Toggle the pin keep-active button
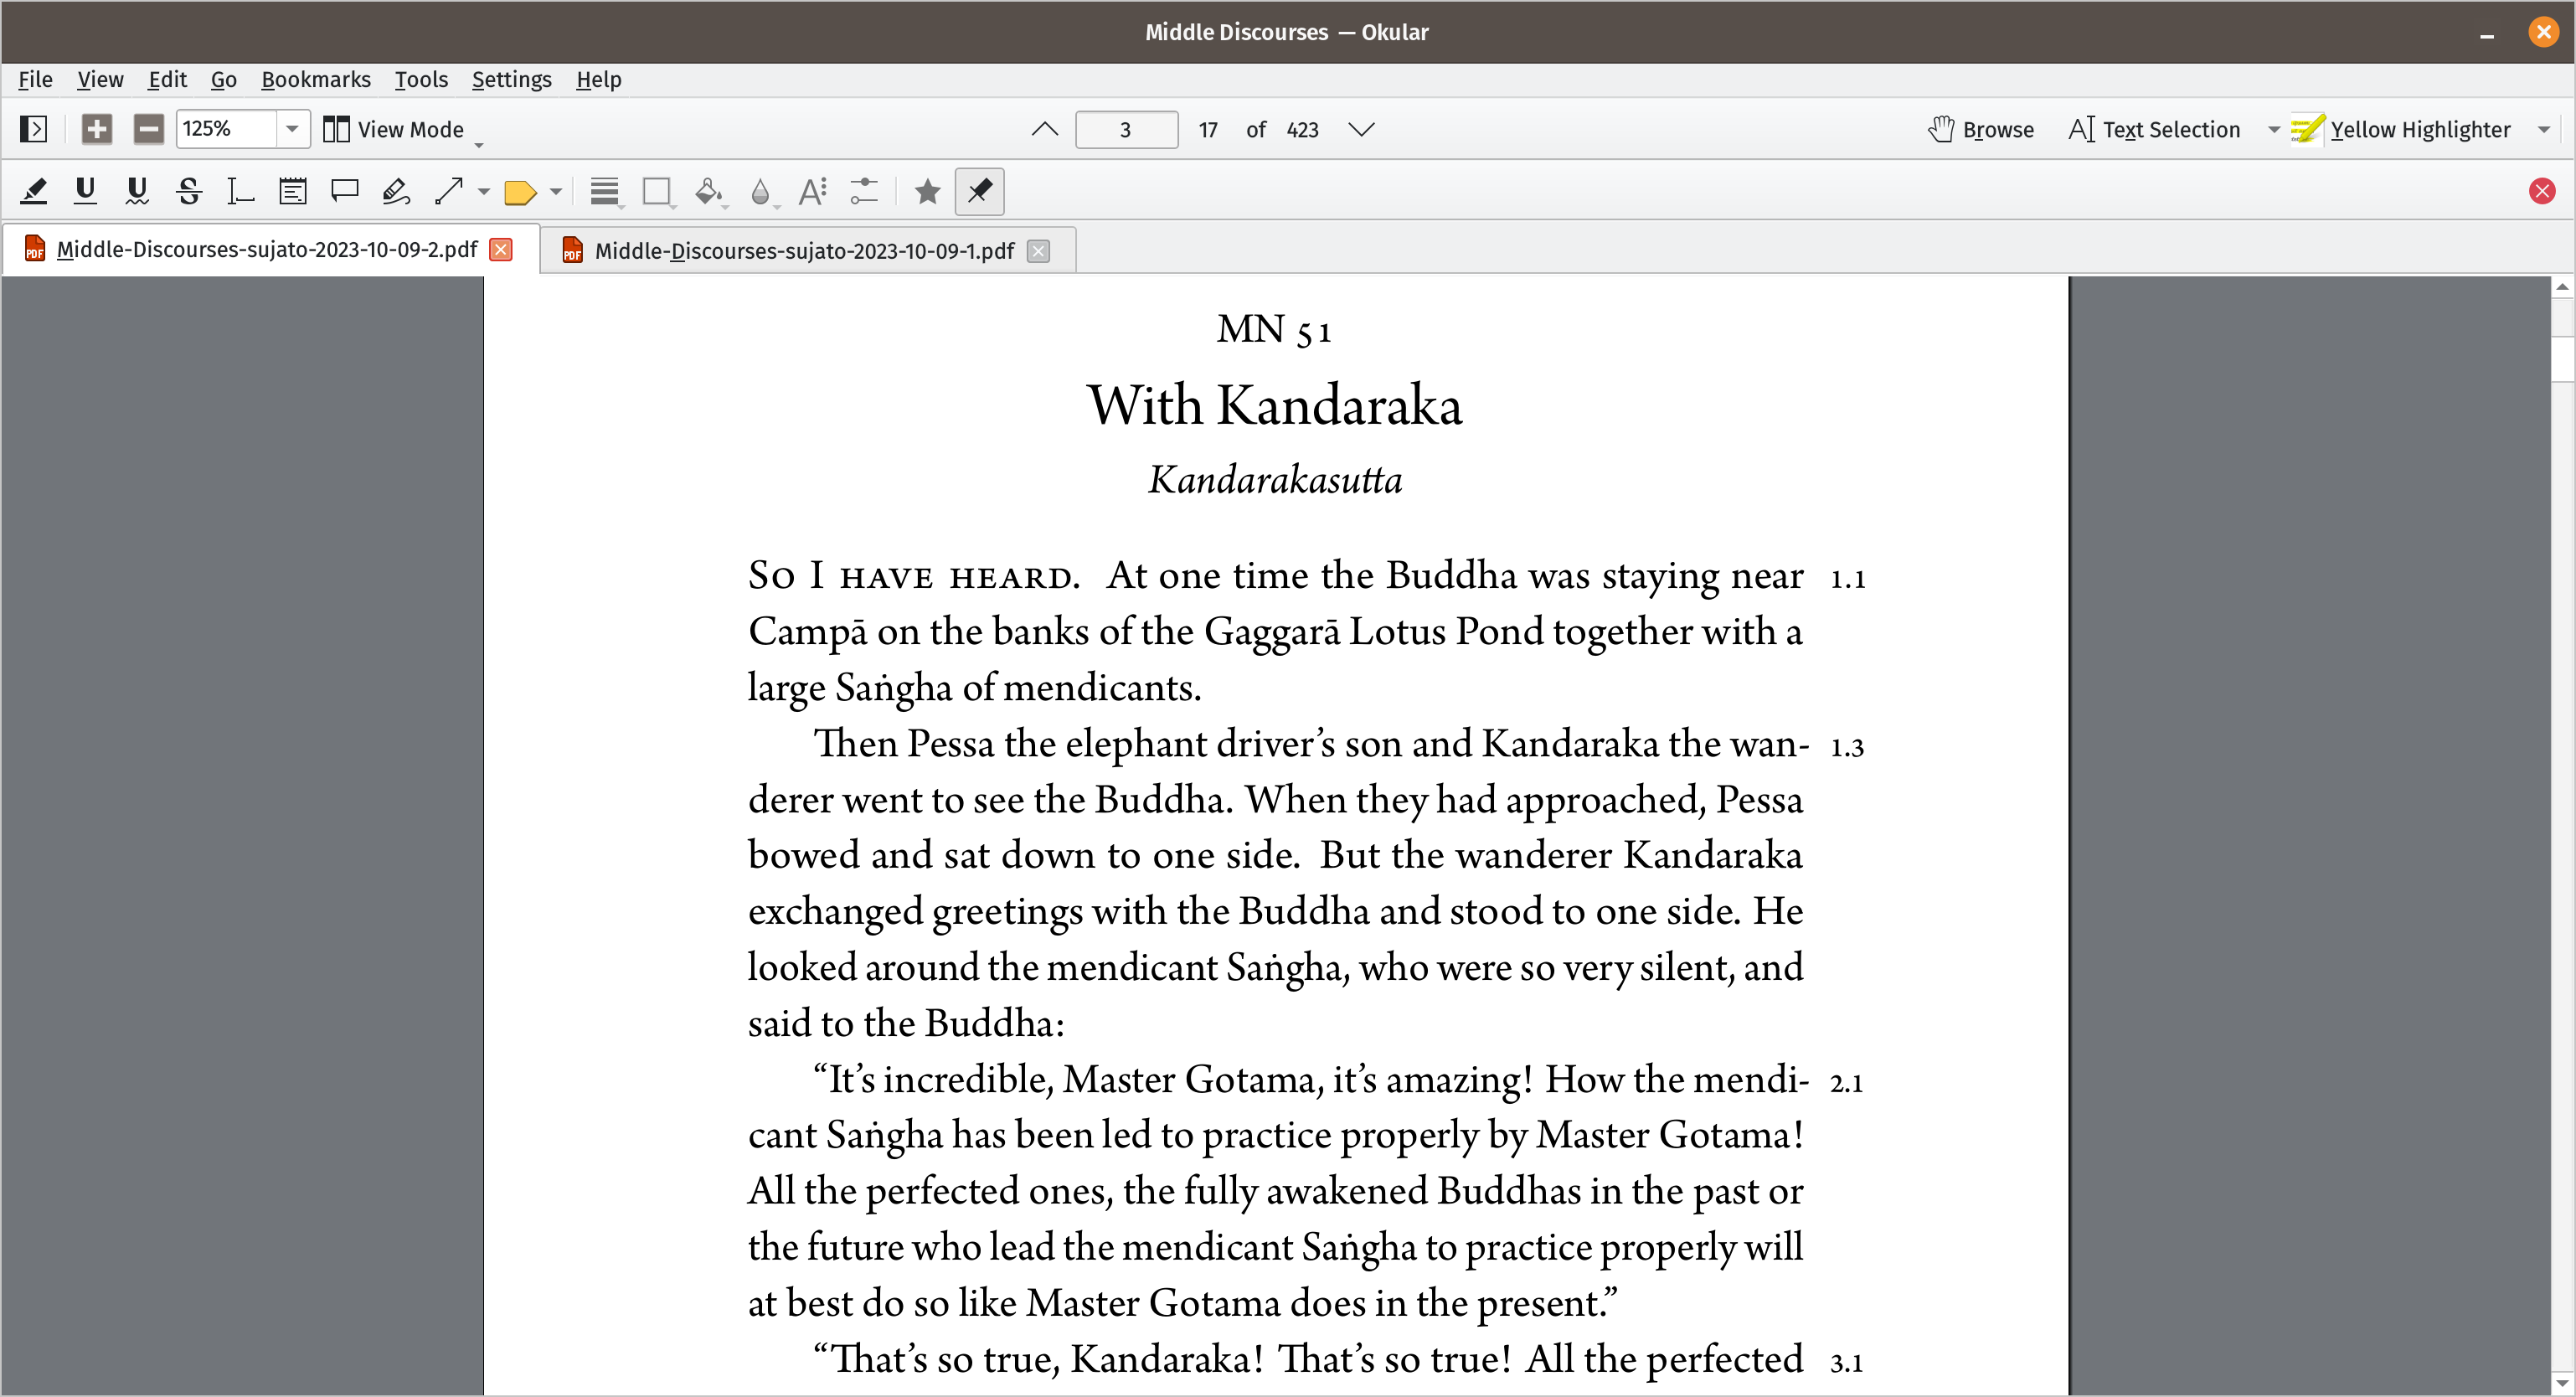 point(979,191)
